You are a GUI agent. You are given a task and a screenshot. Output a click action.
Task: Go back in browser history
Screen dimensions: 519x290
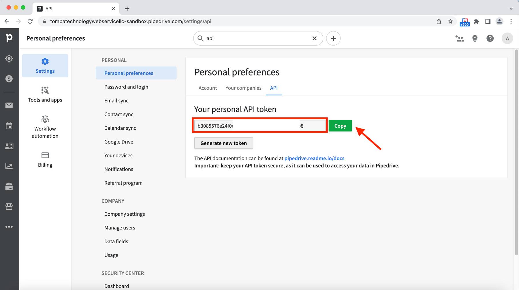(7, 21)
